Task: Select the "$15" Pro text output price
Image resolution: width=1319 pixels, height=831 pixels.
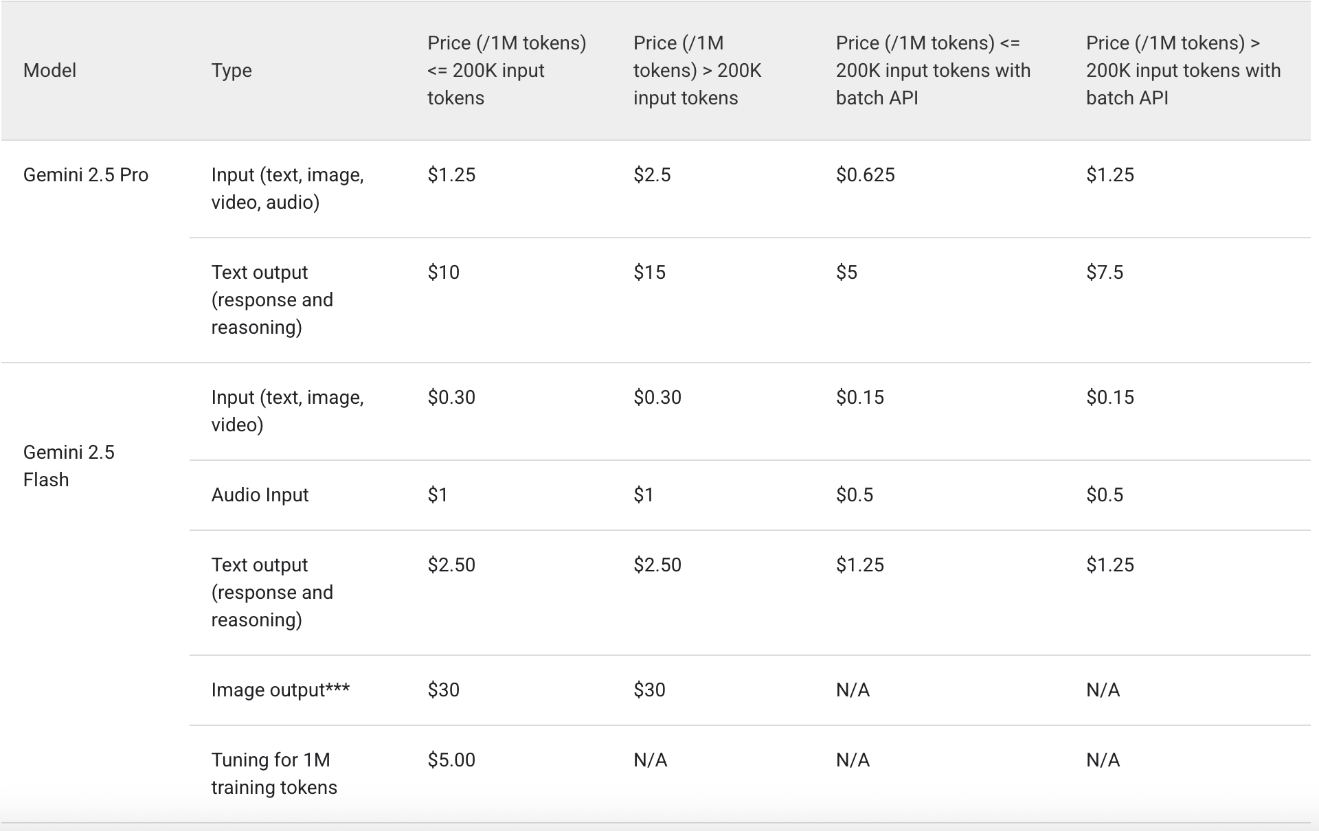Action: click(x=649, y=273)
